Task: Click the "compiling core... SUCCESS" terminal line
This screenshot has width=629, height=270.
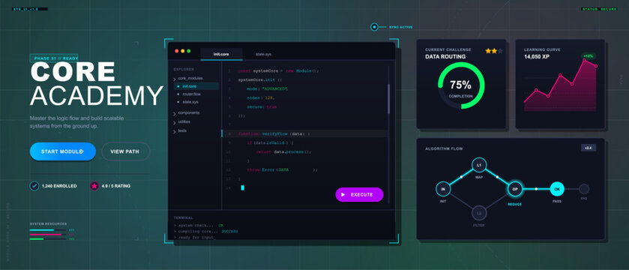Action: [x=205, y=232]
